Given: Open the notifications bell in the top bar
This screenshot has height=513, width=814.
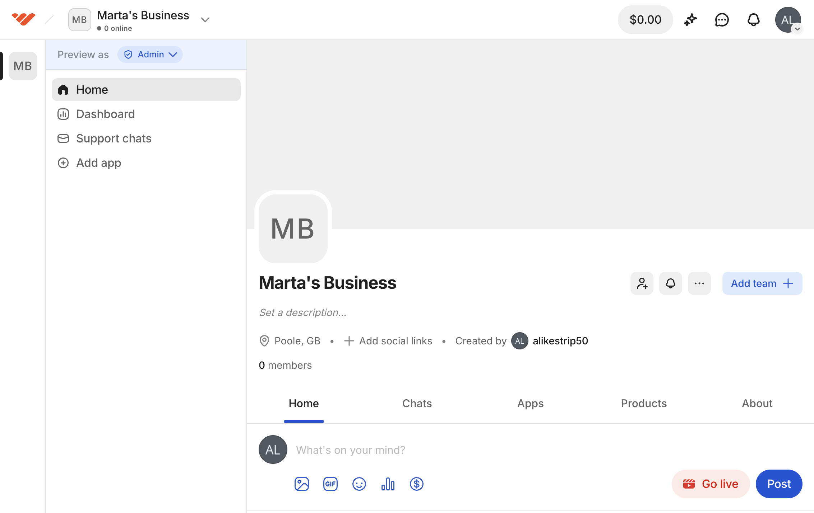Looking at the screenshot, I should (x=753, y=20).
